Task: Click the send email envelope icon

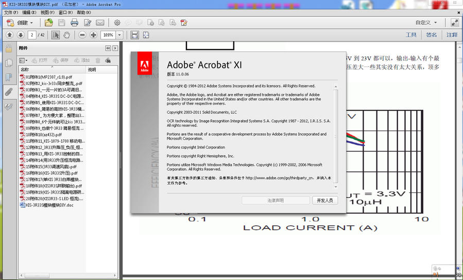Action: coord(100,23)
